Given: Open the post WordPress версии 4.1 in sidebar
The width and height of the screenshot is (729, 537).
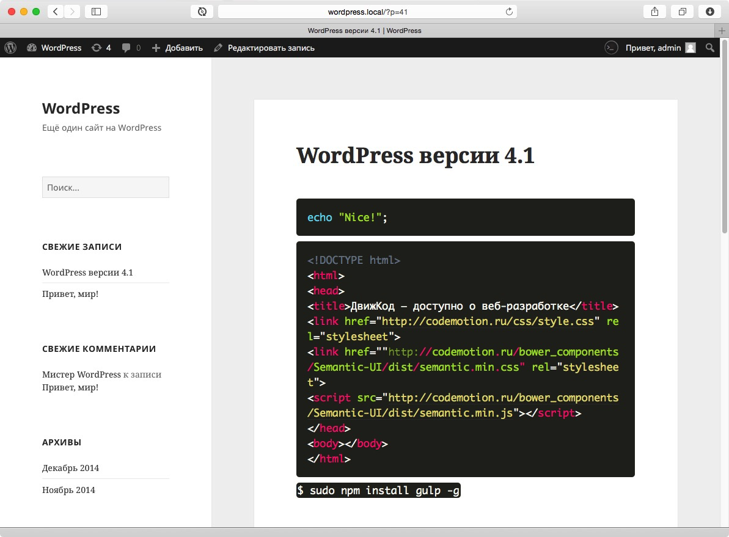Looking at the screenshot, I should 87,272.
